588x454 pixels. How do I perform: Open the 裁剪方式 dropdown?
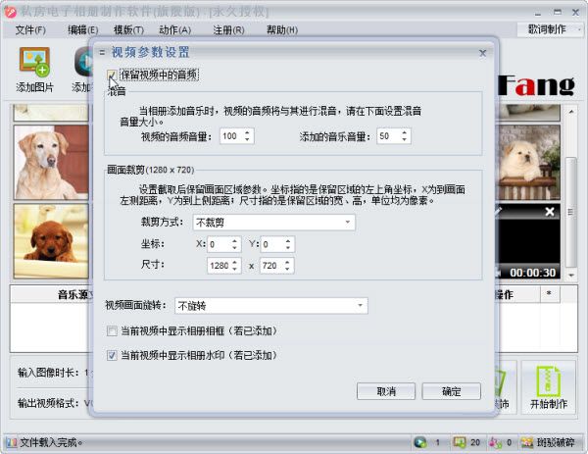pyautogui.click(x=274, y=223)
